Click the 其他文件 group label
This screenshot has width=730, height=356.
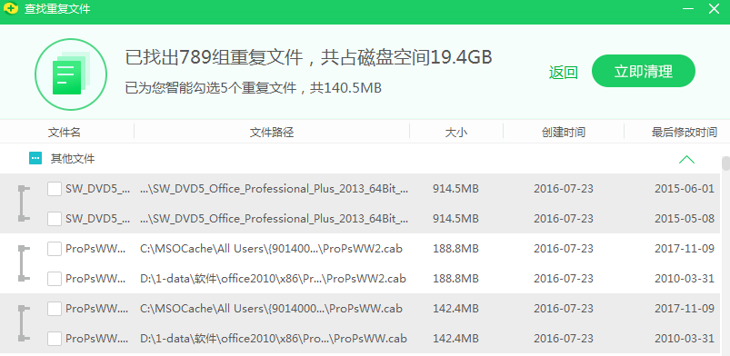pos(73,159)
